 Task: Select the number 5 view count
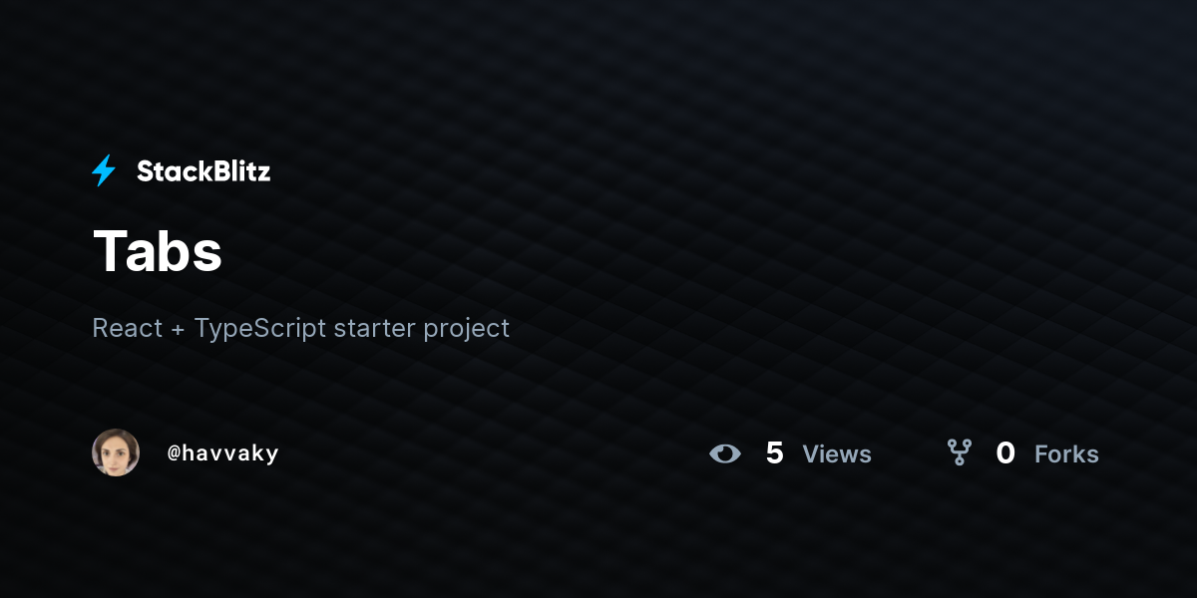point(775,453)
